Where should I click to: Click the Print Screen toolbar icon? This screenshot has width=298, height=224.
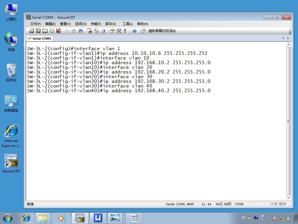click(x=90, y=31)
